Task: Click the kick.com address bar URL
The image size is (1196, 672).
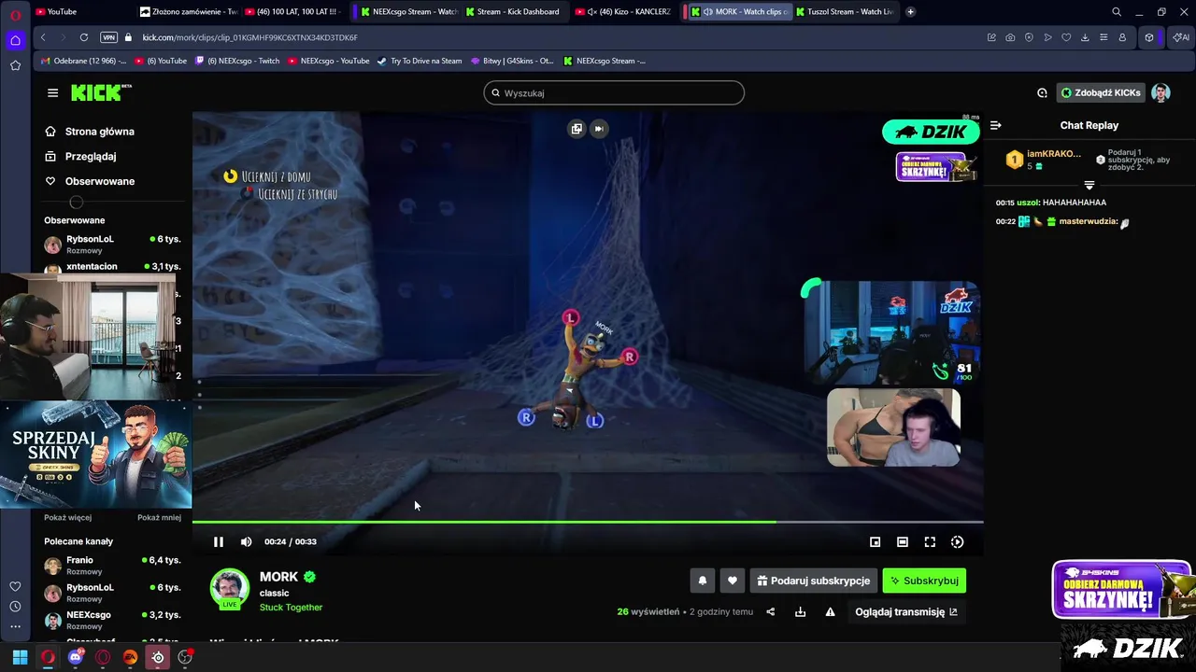Action: point(250,37)
